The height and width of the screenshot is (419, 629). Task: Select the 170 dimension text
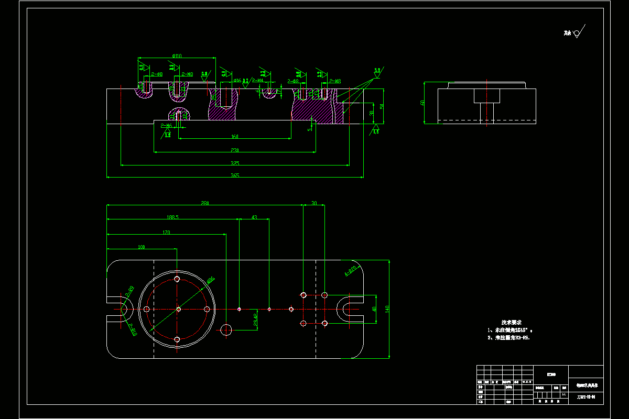pos(166,232)
